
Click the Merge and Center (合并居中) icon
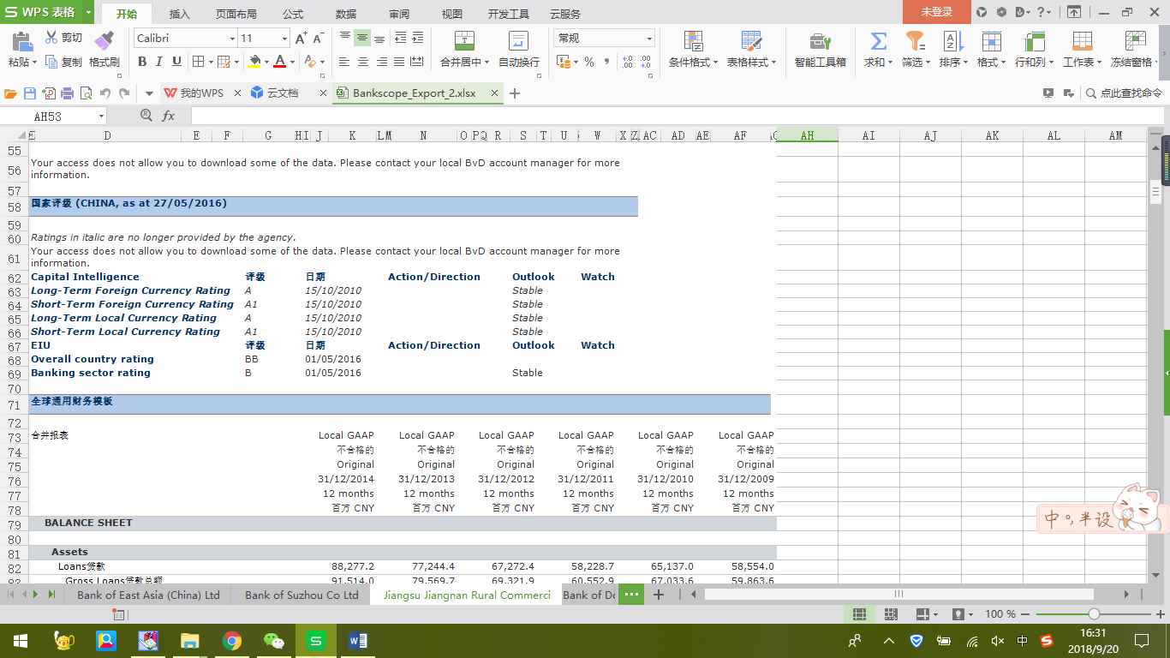[464, 41]
